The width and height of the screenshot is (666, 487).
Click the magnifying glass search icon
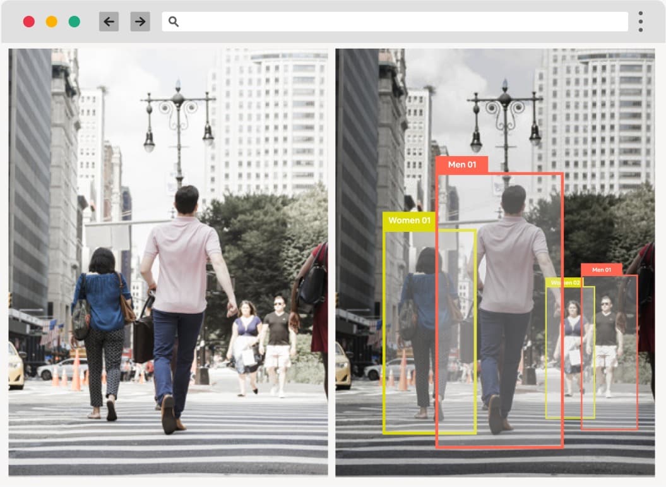pos(174,21)
